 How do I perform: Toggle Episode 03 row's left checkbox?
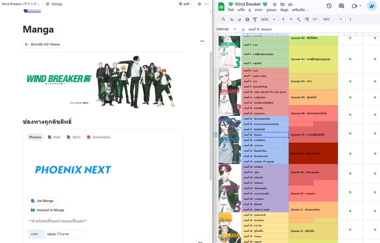tap(350, 59)
